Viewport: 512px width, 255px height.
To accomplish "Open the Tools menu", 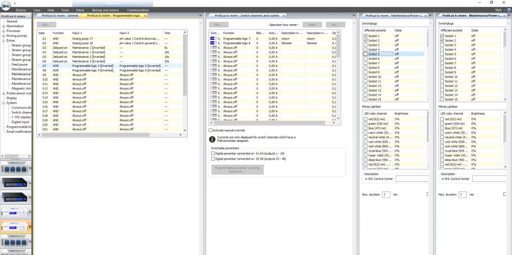I will 65,10.
